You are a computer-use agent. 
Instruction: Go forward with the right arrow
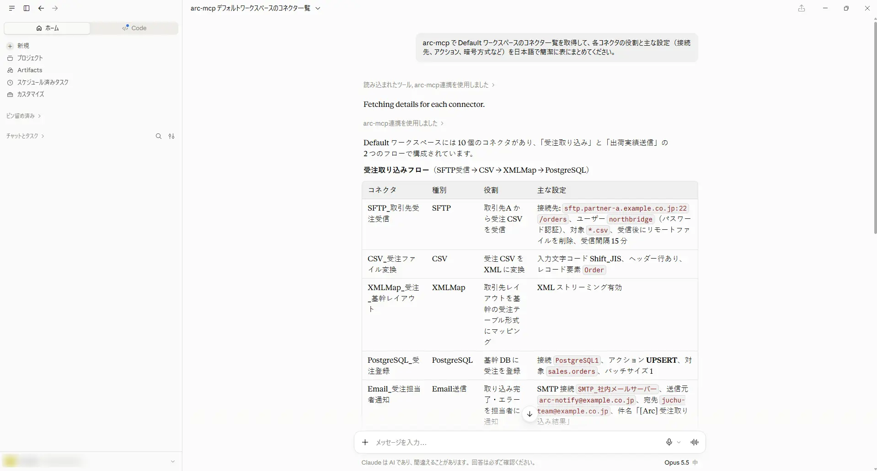[55, 8]
